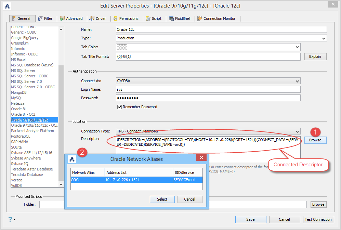This screenshot has width=341, height=230.
Task: Select the ORCL network alias row
Action: coord(136,180)
